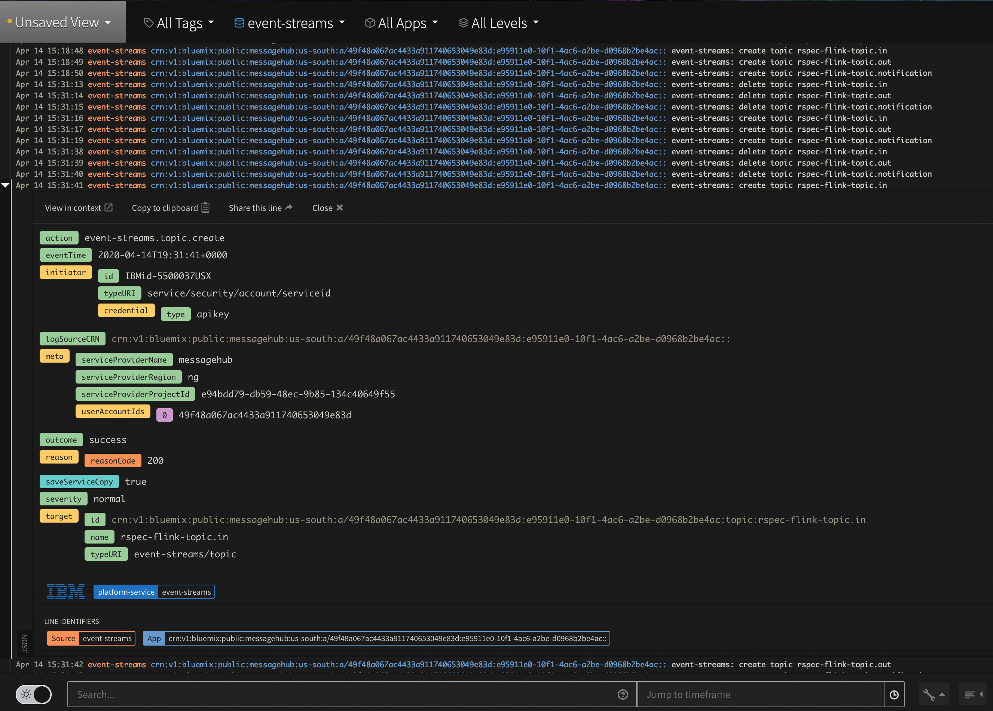Click the event-streams.topic.create action value
The width and height of the screenshot is (993, 711).
click(155, 238)
